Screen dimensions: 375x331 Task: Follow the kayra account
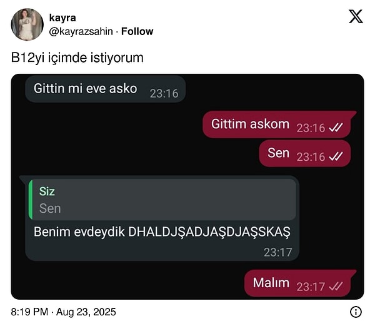click(x=137, y=31)
